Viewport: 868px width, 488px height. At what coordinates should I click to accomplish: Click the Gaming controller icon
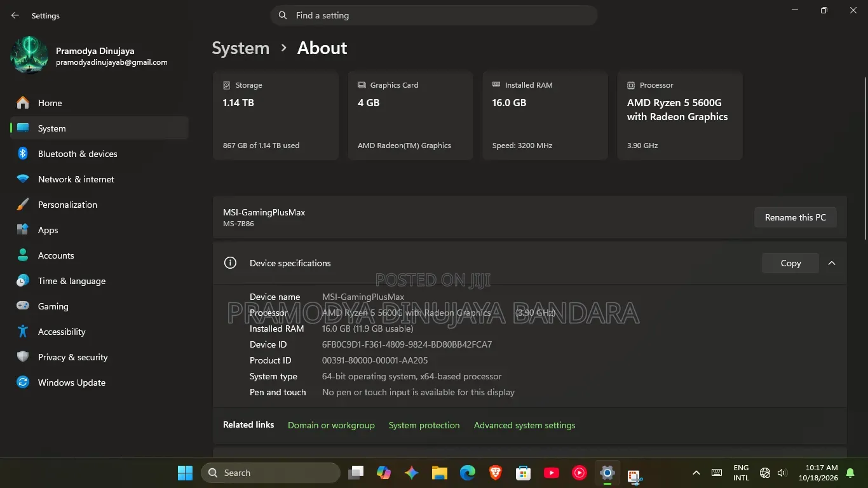coord(23,306)
